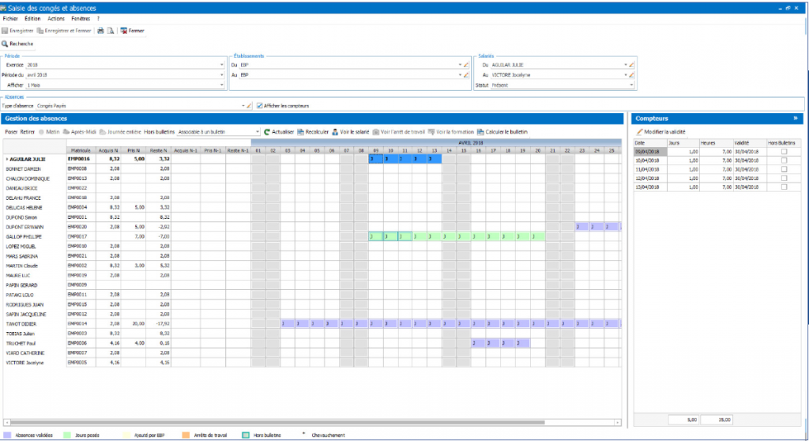Open the Exercice 2018 dropdown
The height and width of the screenshot is (441, 809).
pyautogui.click(x=222, y=65)
